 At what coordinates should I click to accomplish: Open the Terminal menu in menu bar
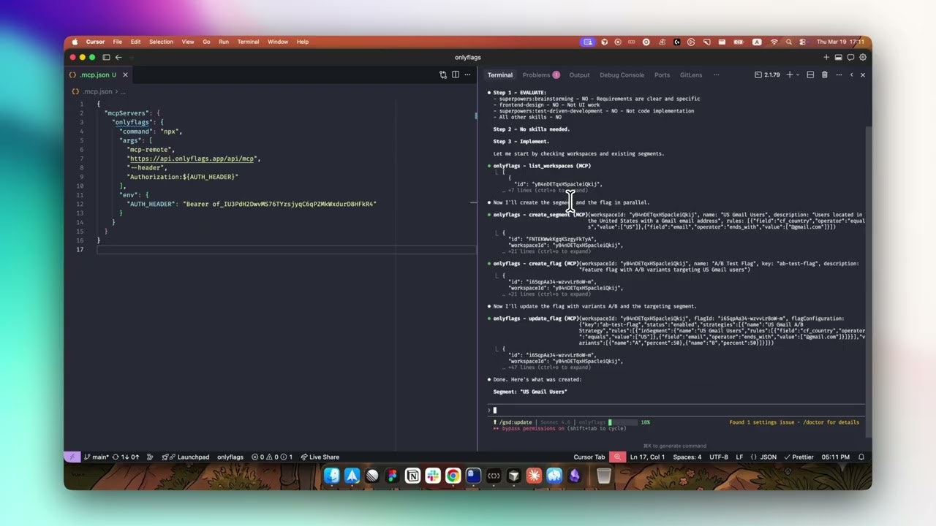248,42
